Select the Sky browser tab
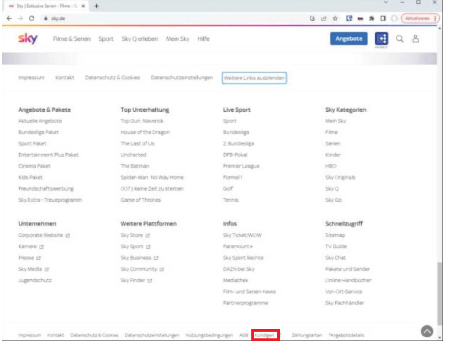The height and width of the screenshot is (345, 449). [46, 6]
